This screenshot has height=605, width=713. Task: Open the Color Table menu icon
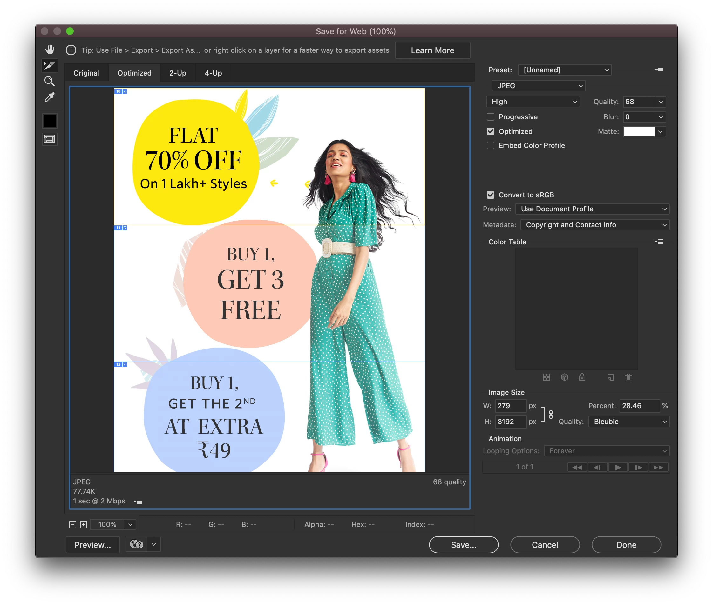coord(659,242)
